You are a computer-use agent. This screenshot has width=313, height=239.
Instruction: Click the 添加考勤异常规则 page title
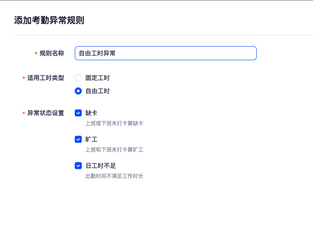point(49,20)
